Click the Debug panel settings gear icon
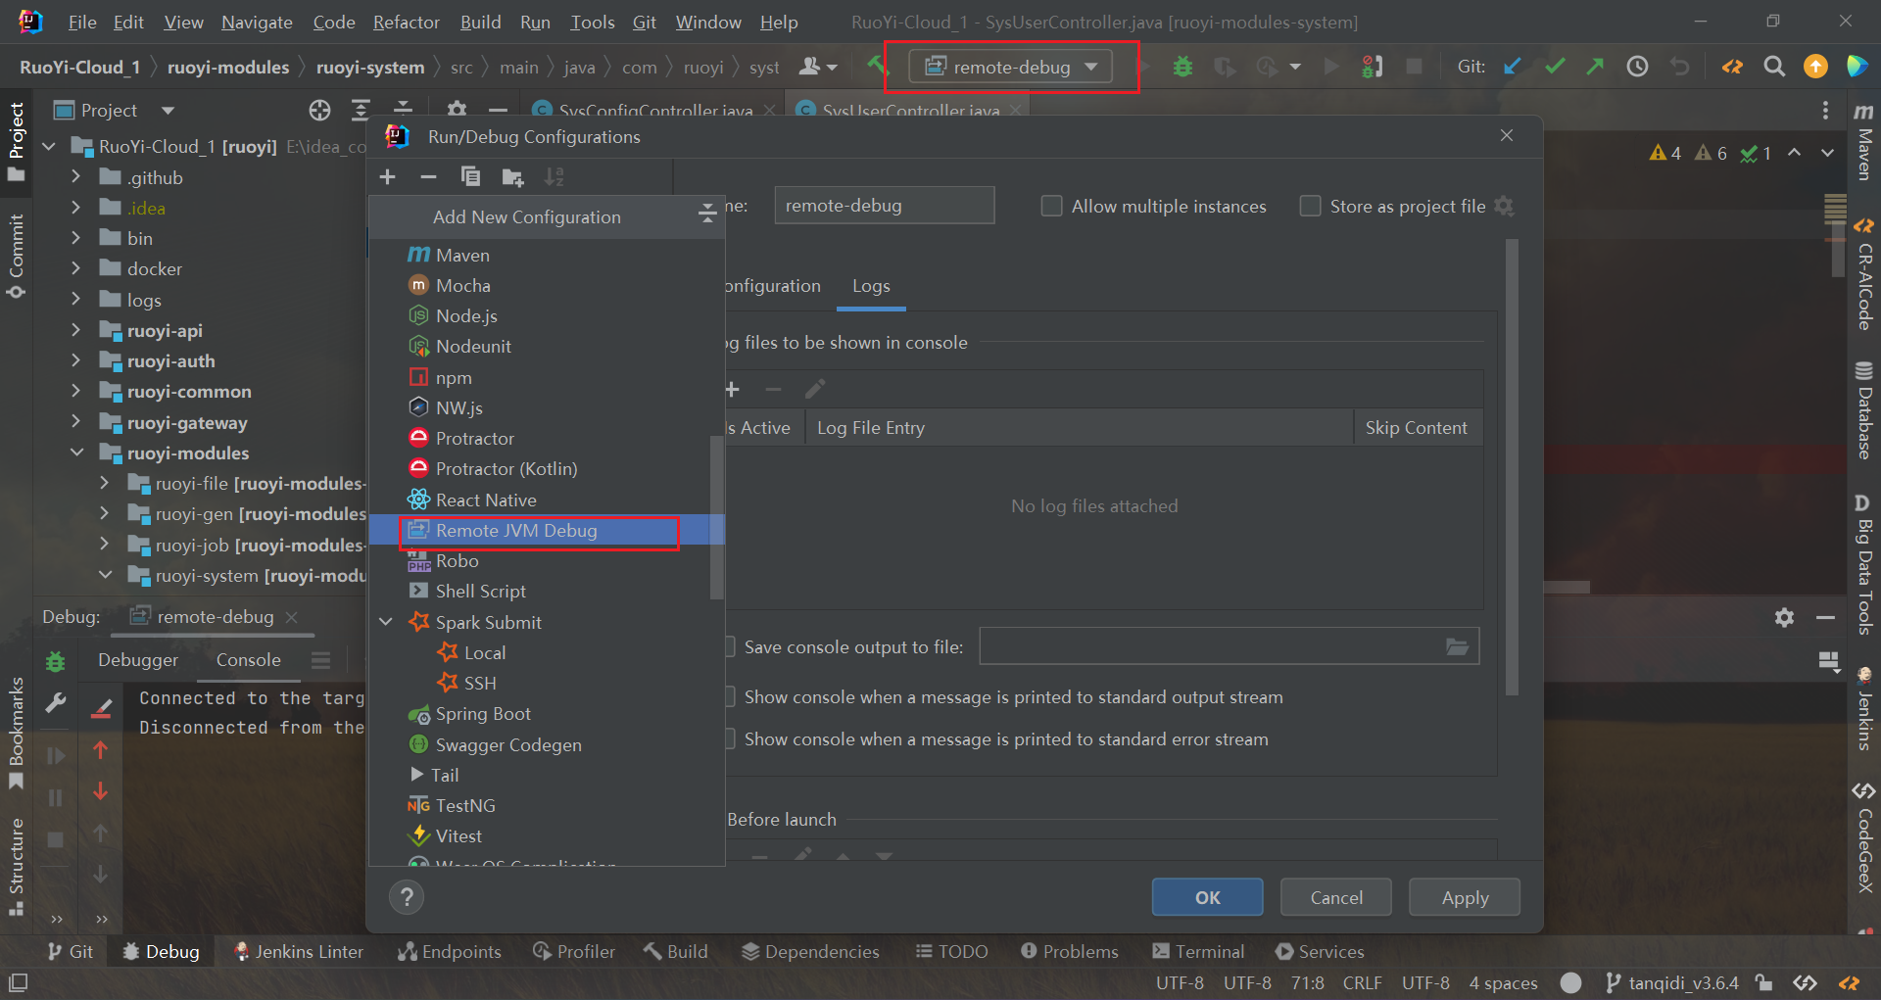 [x=1784, y=617]
